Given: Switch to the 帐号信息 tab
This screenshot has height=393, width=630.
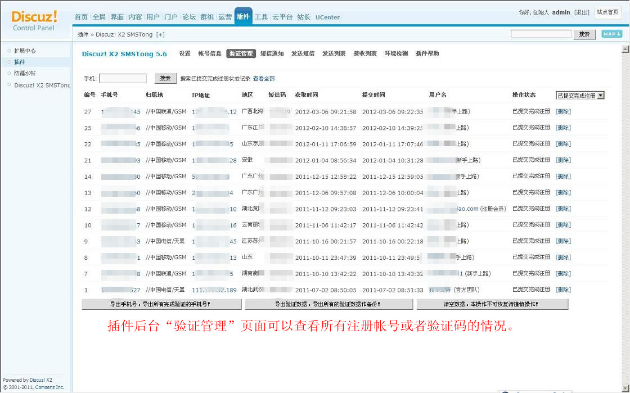Looking at the screenshot, I should pos(210,53).
